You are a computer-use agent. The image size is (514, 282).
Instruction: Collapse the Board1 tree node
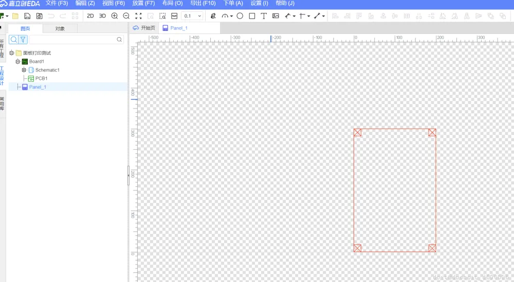pyautogui.click(x=17, y=61)
